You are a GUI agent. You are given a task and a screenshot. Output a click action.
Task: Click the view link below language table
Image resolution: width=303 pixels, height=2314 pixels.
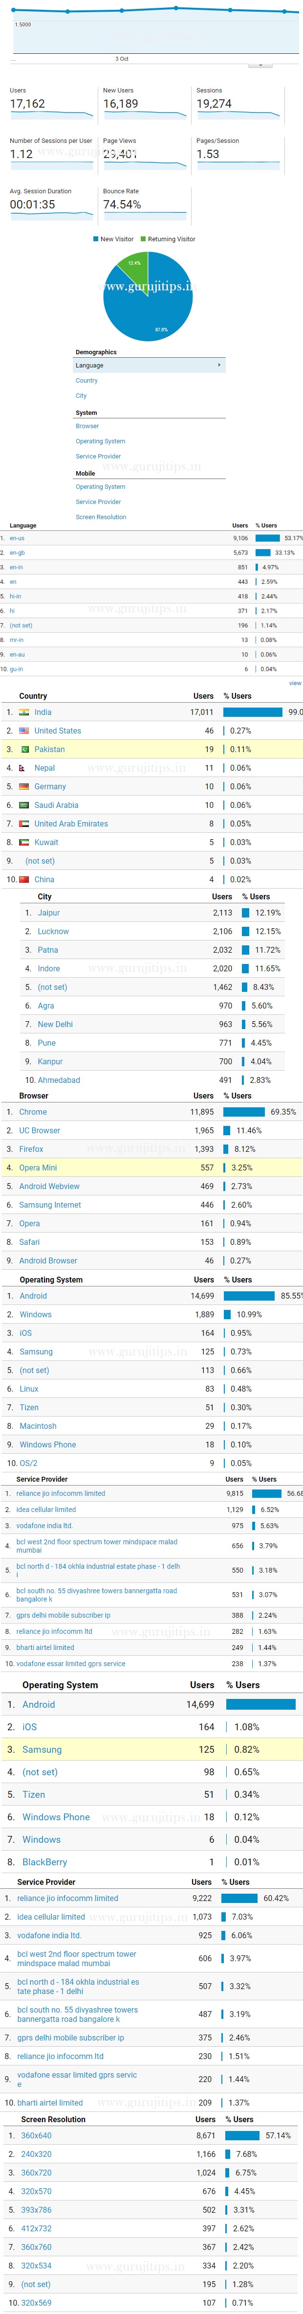tap(295, 684)
